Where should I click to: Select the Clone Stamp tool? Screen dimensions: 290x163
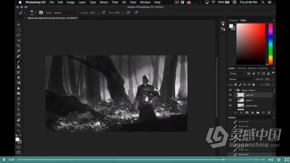(x=18, y=67)
